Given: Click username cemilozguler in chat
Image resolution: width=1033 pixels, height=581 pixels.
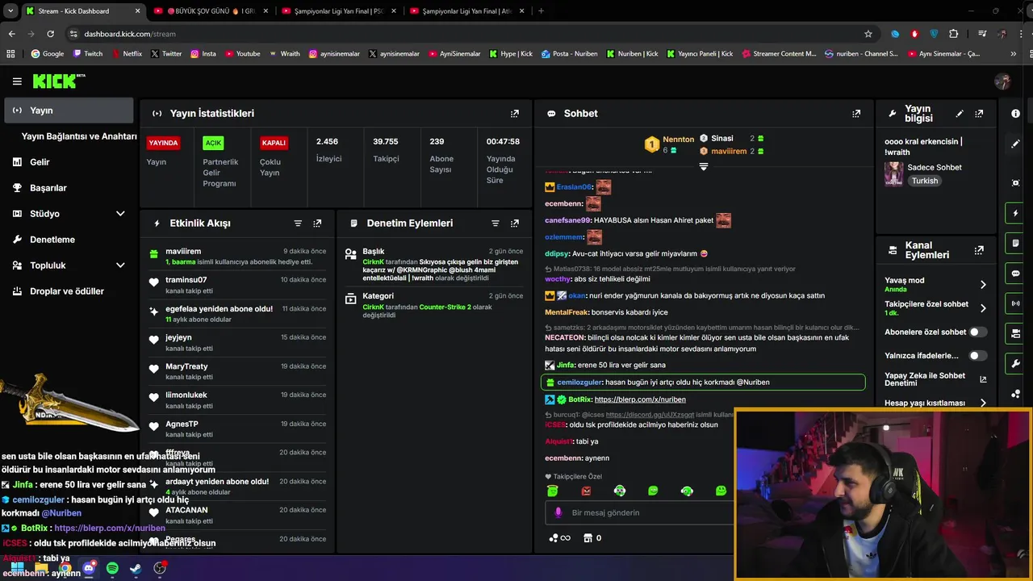Looking at the screenshot, I should [x=579, y=382].
